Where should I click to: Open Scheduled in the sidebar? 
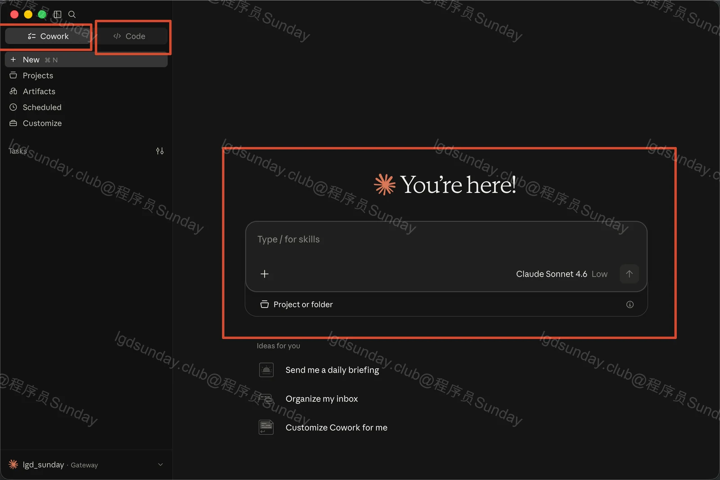pyautogui.click(x=86, y=107)
